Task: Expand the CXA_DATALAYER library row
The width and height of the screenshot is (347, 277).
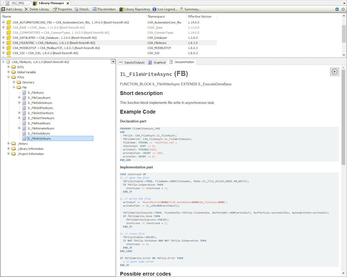Action: pyautogui.click(x=3, y=37)
